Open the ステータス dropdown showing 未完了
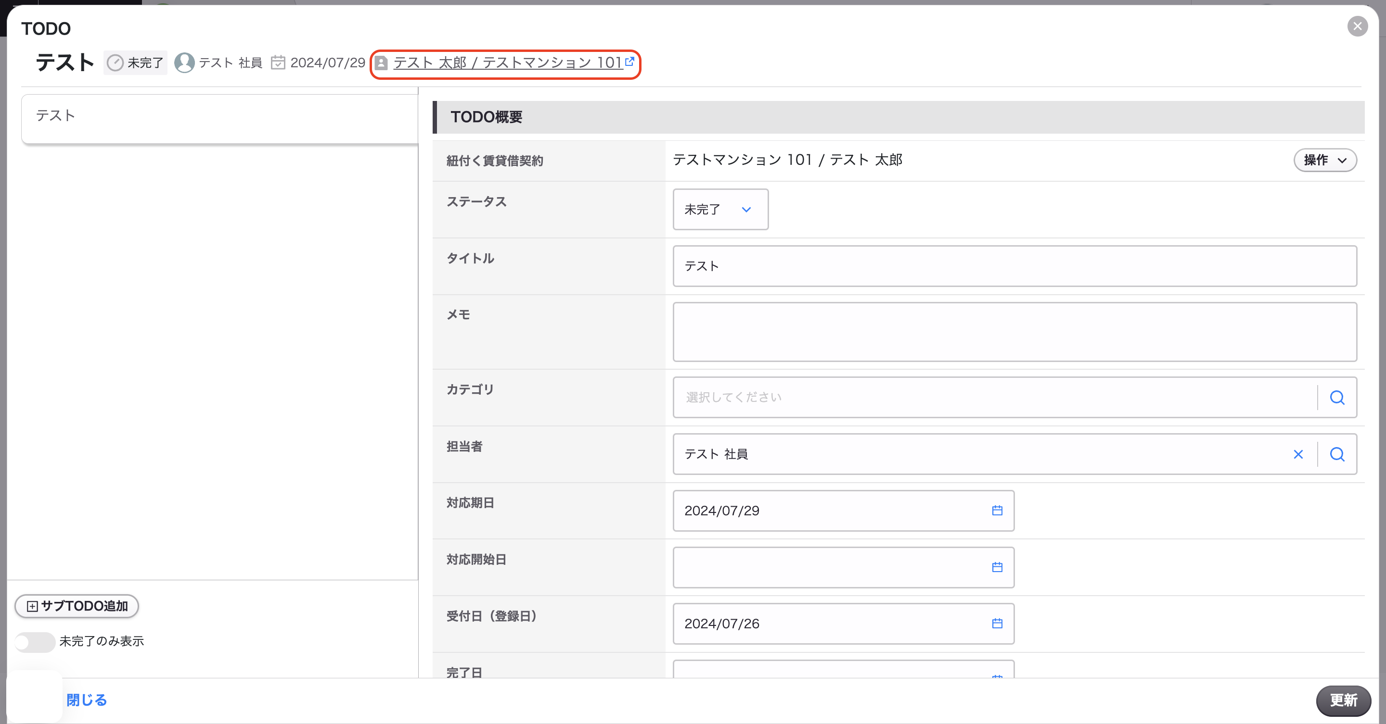Viewport: 1386px width, 724px height. click(x=720, y=210)
